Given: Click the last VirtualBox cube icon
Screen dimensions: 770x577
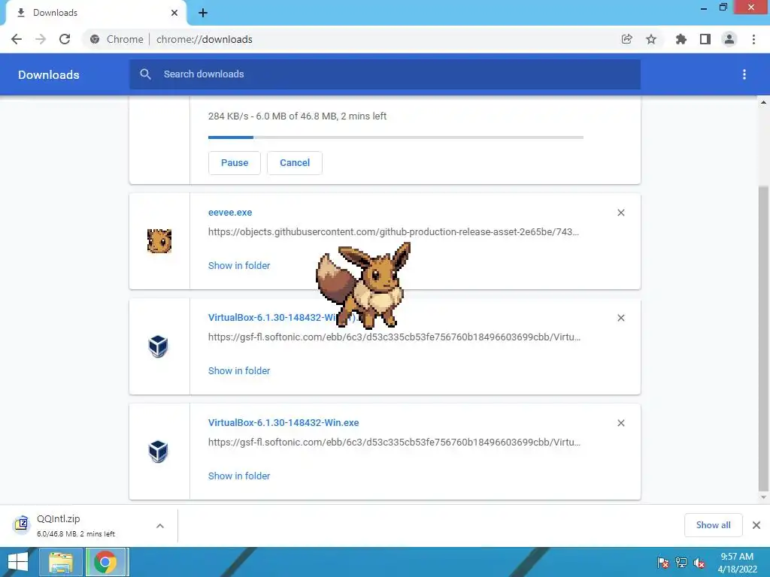Looking at the screenshot, I should click(158, 452).
